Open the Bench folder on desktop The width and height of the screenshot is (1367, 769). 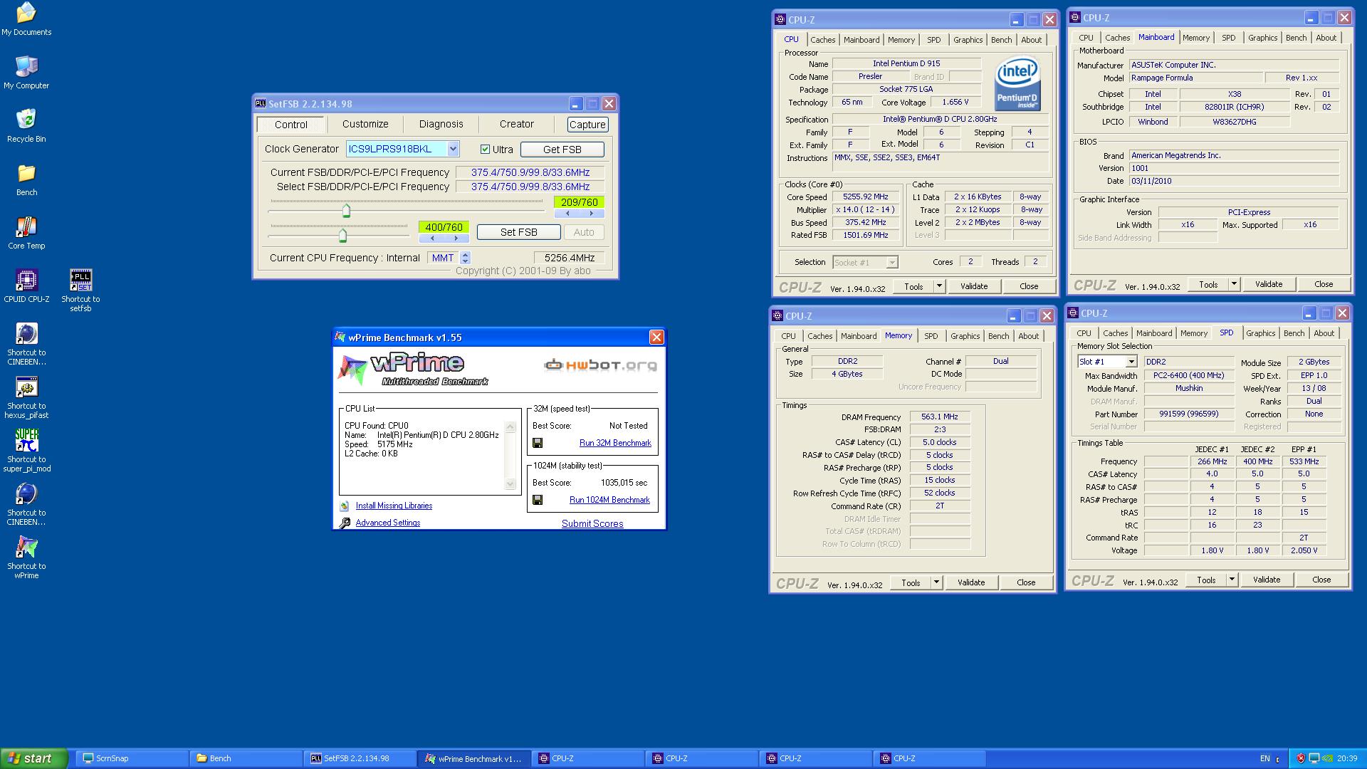[x=26, y=179]
